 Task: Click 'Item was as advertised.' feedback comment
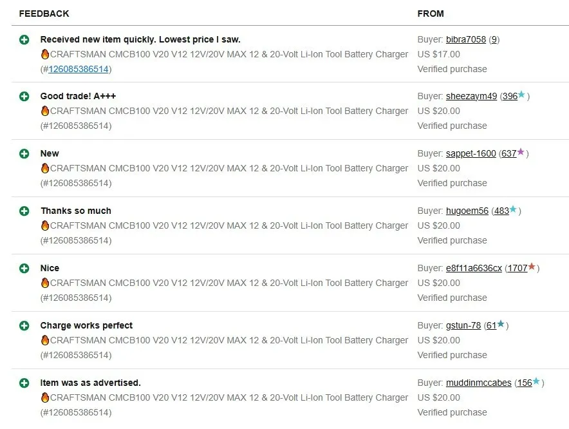coord(90,383)
